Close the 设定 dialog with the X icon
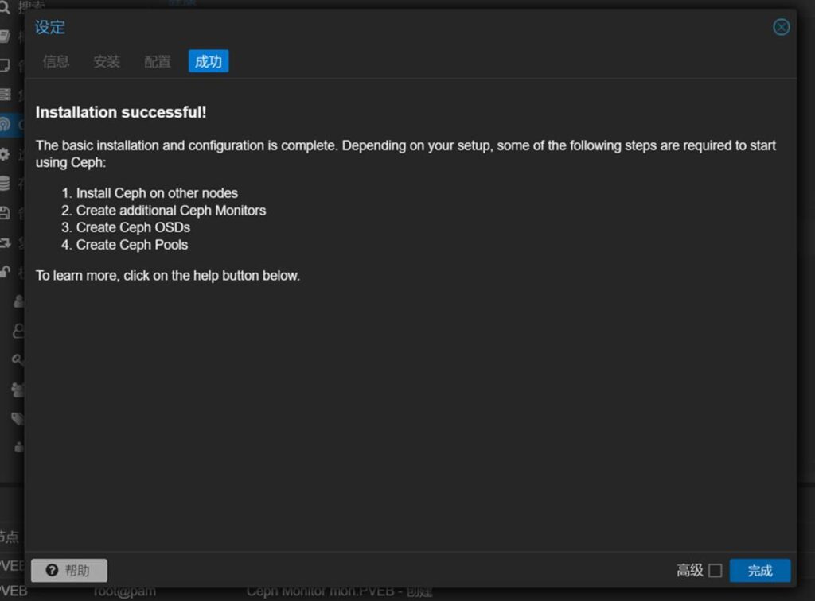 pyautogui.click(x=781, y=27)
